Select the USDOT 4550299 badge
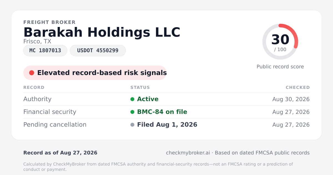 98,51
